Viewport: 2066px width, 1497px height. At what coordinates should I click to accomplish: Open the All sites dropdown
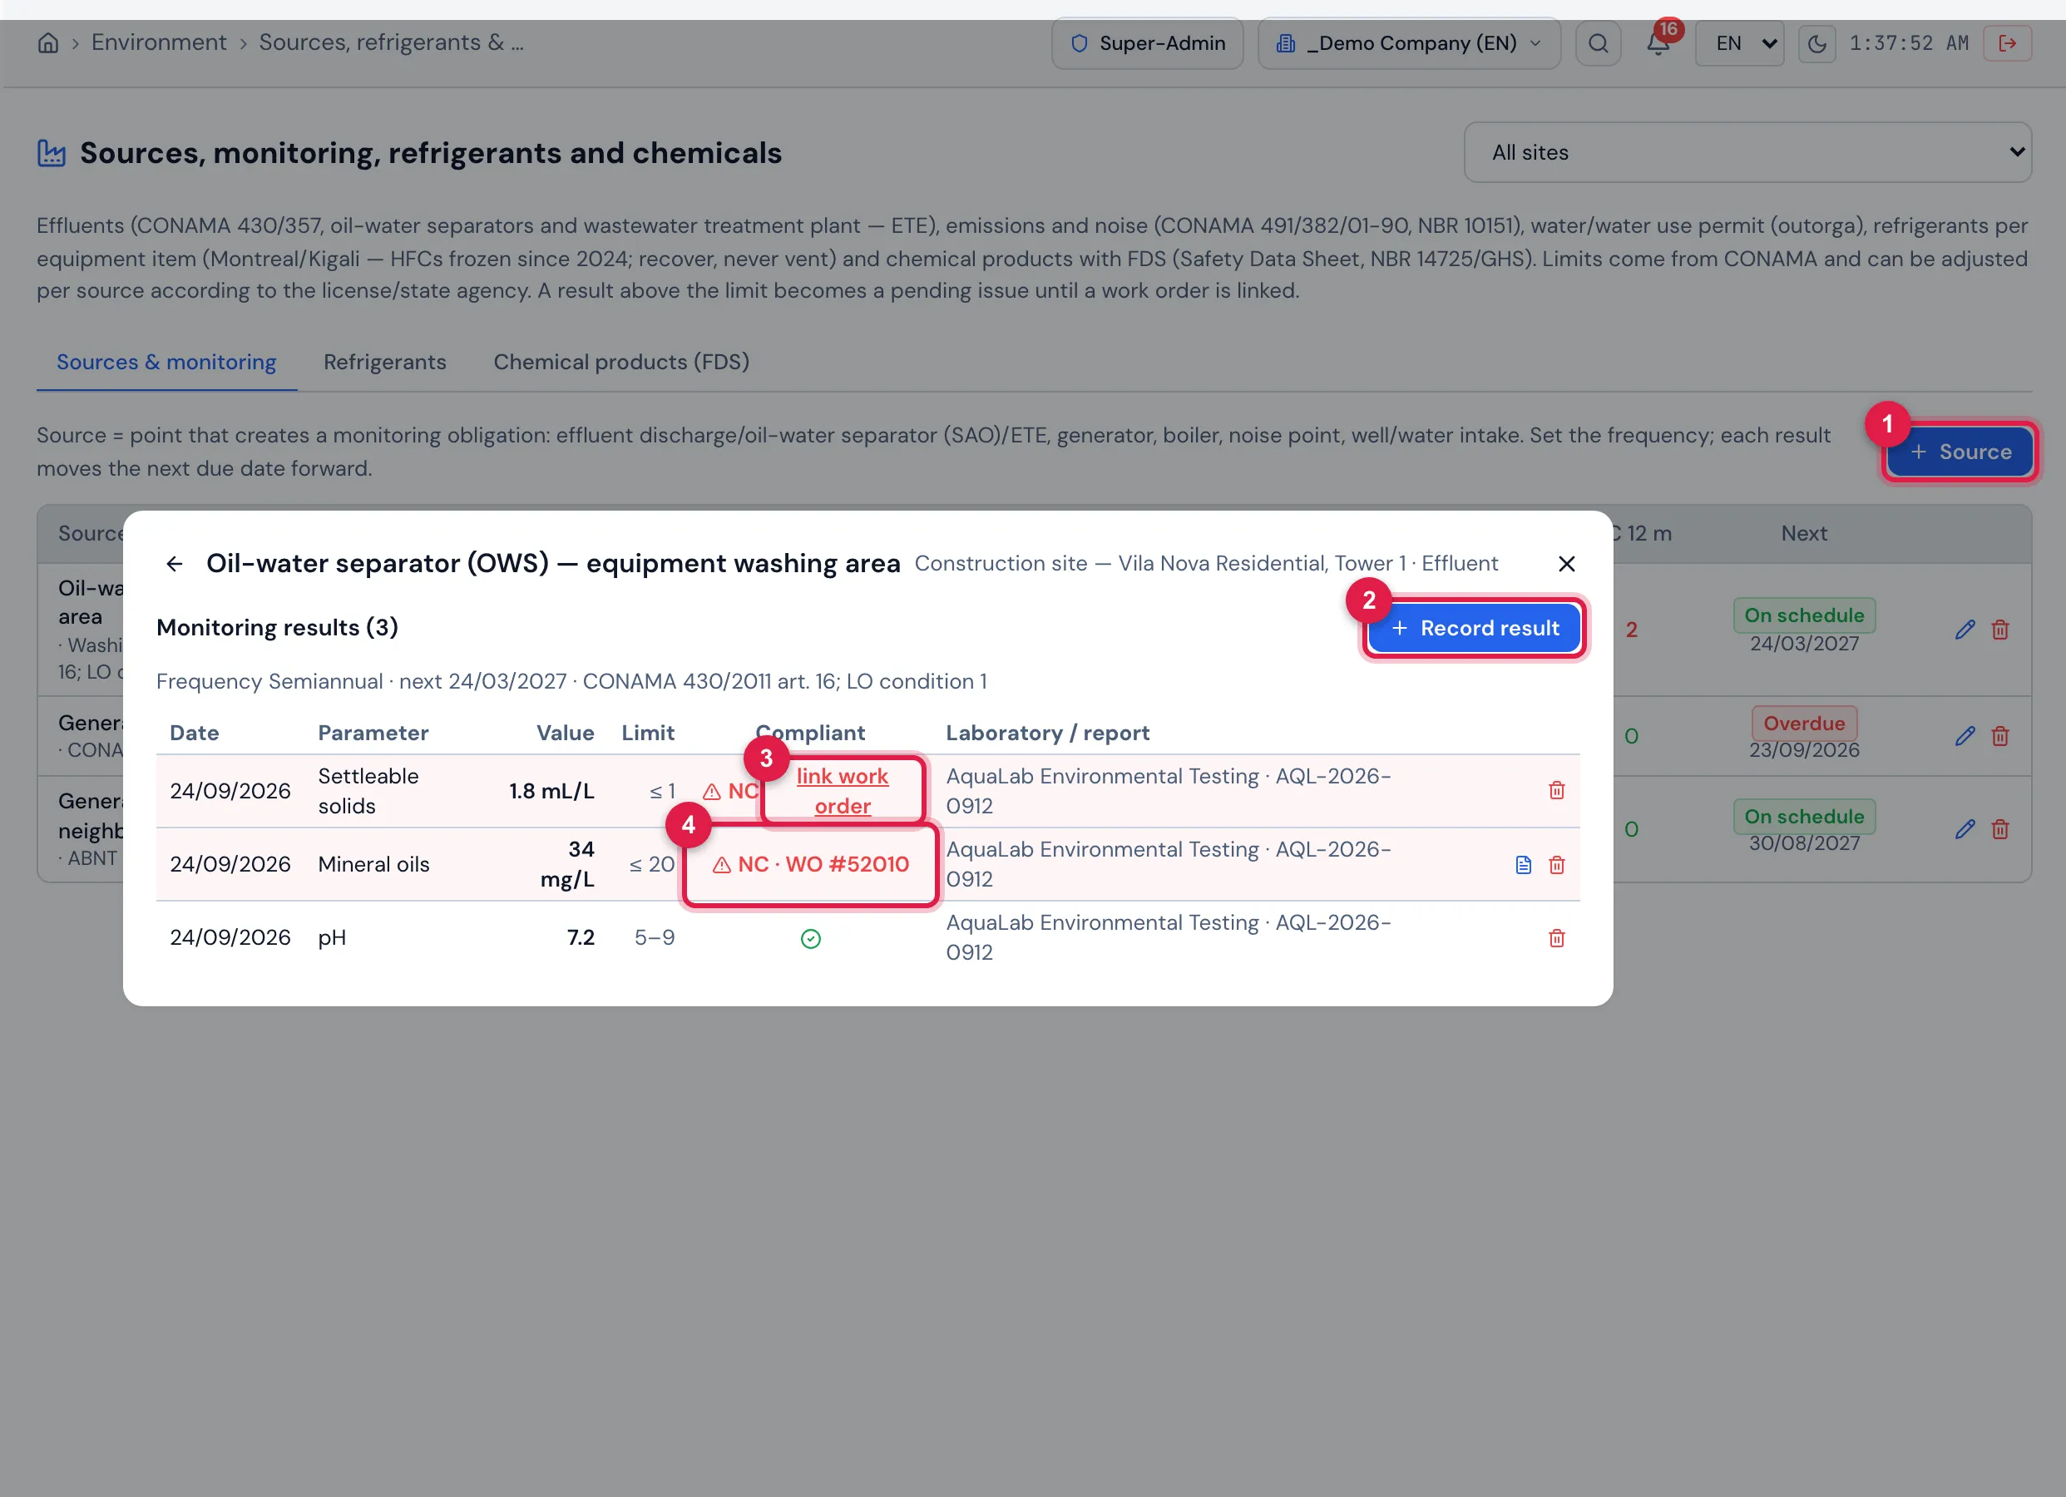1747,152
